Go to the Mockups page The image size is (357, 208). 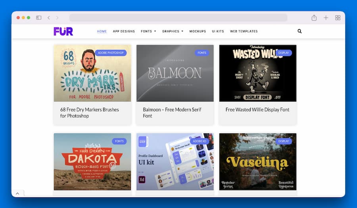click(x=198, y=31)
